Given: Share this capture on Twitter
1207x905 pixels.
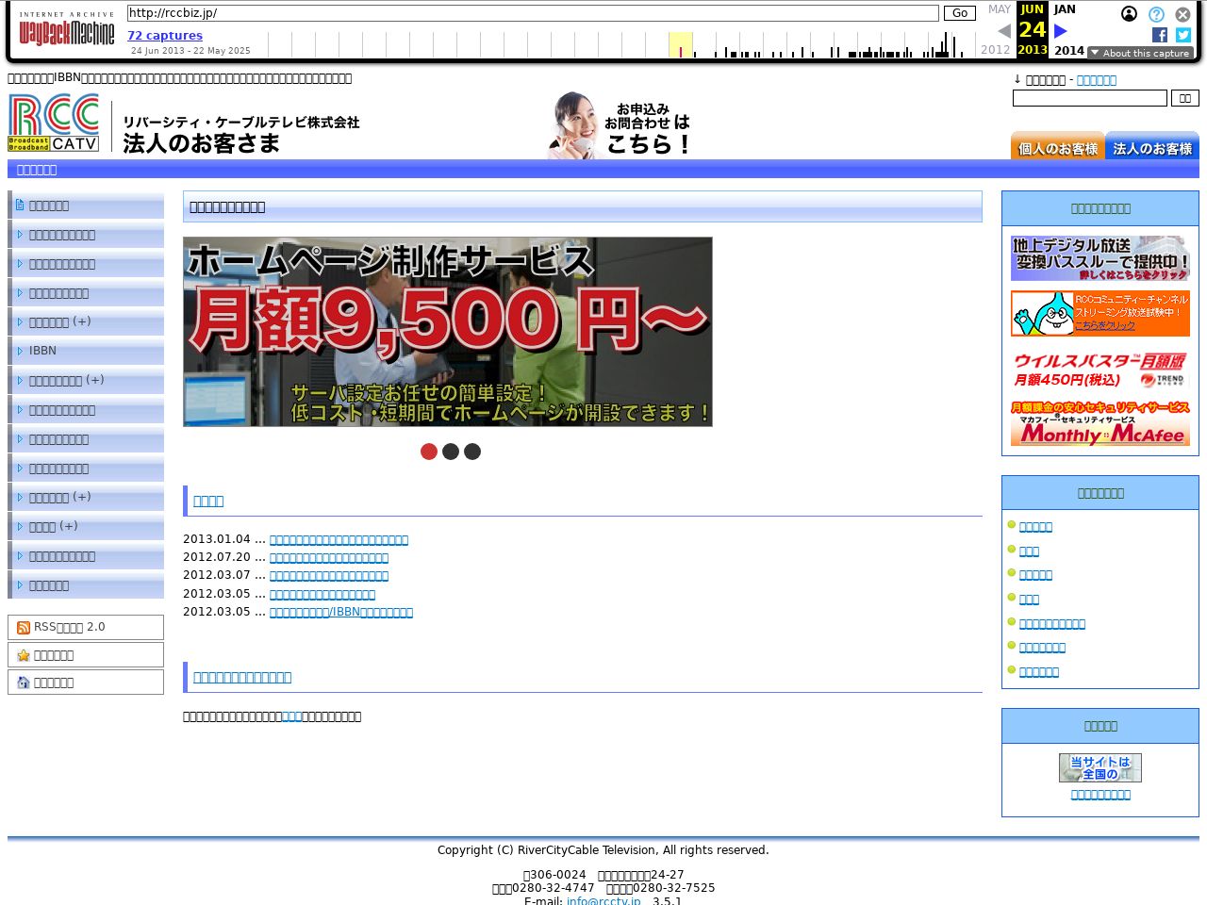Looking at the screenshot, I should click(x=1183, y=35).
